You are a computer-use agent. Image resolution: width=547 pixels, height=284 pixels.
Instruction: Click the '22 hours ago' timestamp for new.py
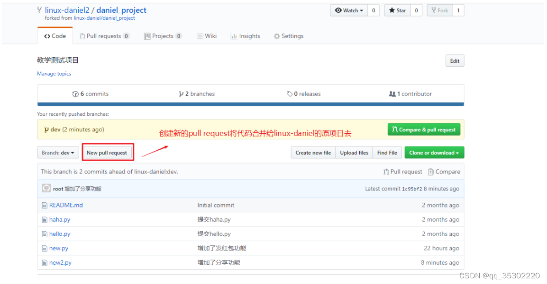[442, 248]
